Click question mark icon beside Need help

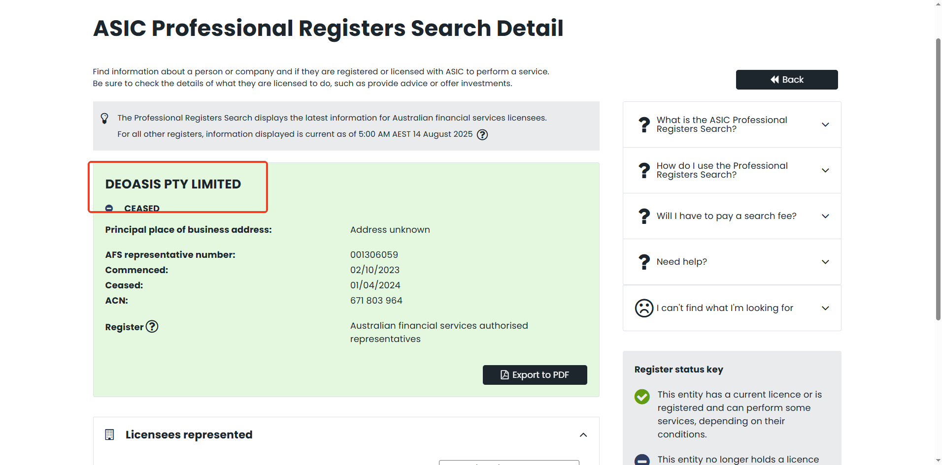point(644,262)
